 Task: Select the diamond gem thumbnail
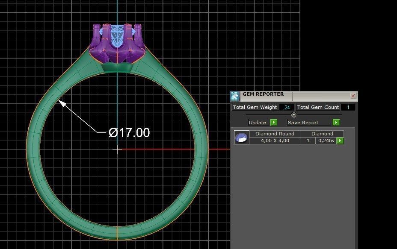click(242, 137)
